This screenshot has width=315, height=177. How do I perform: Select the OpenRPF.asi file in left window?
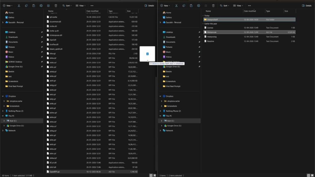(x=92, y=172)
